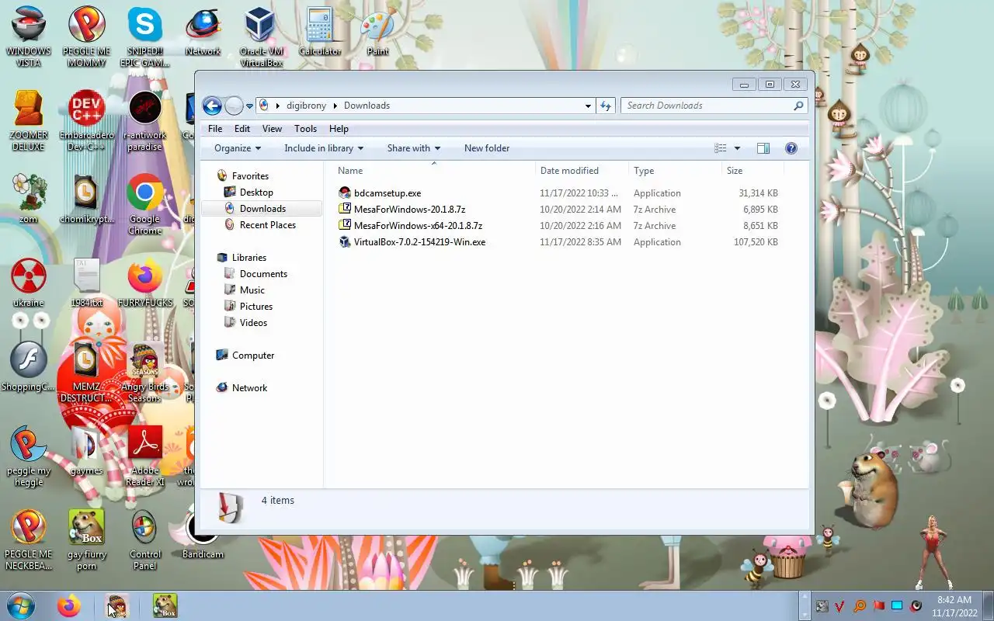Open the Google Chrome desktop icon
This screenshot has height=621, width=994.
point(144,205)
